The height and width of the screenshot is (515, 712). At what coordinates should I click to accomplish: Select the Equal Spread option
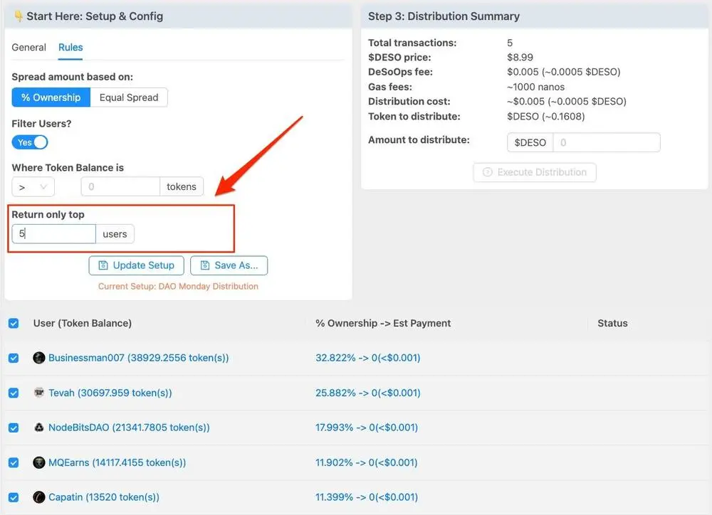pyautogui.click(x=129, y=97)
